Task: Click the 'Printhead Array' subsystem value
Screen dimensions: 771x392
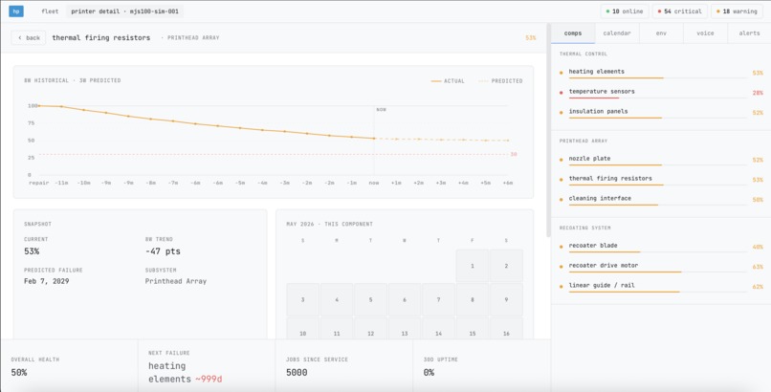Action: (x=176, y=281)
